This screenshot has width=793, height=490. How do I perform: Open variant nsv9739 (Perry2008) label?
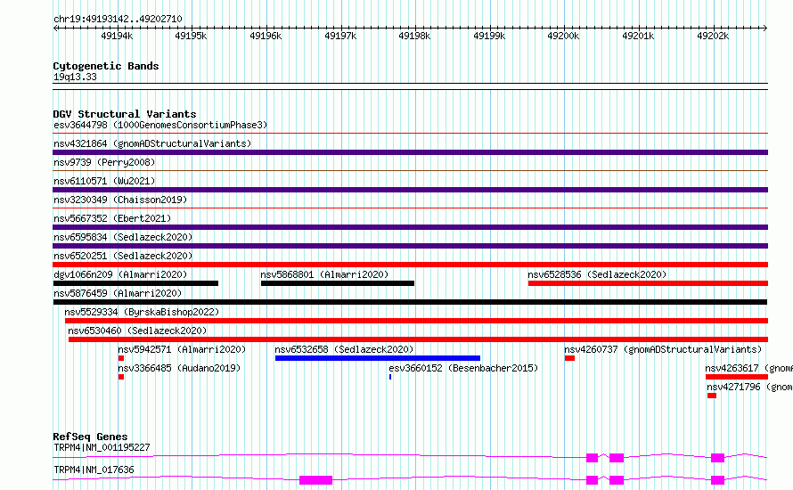tap(104, 162)
